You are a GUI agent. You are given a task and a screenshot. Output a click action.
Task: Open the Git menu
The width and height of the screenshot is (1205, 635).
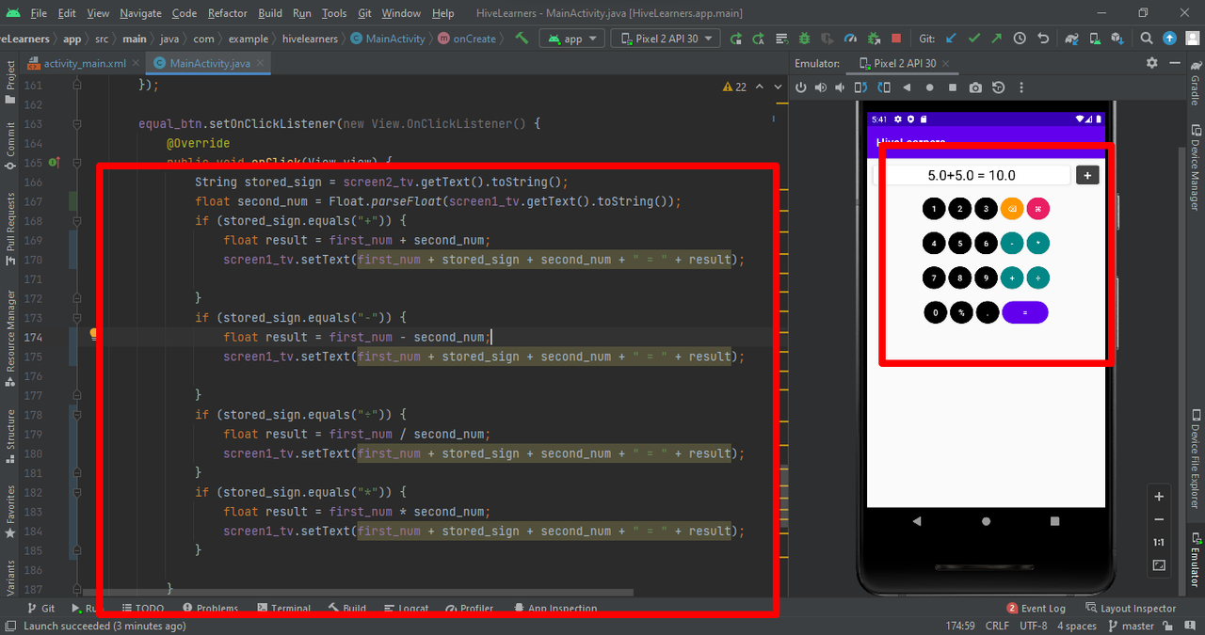(x=364, y=13)
